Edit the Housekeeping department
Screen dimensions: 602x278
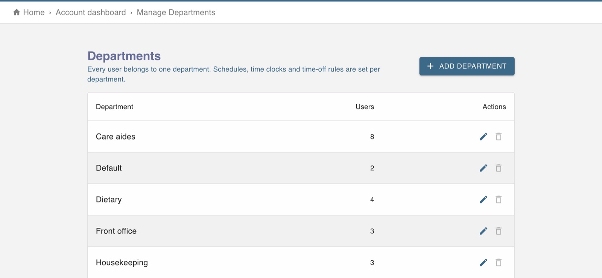coord(483,263)
